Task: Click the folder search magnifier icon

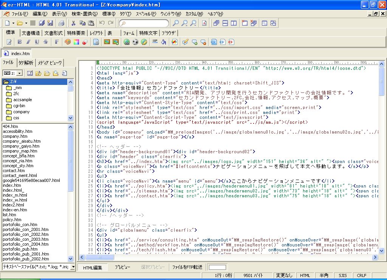Action: pyautogui.click(x=56, y=73)
